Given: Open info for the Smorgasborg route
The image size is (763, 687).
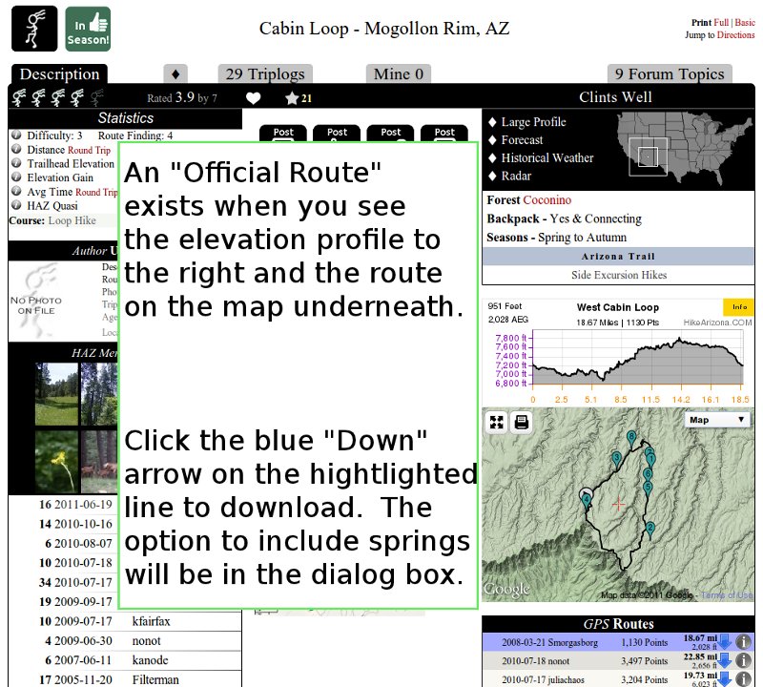Looking at the screenshot, I should point(744,642).
